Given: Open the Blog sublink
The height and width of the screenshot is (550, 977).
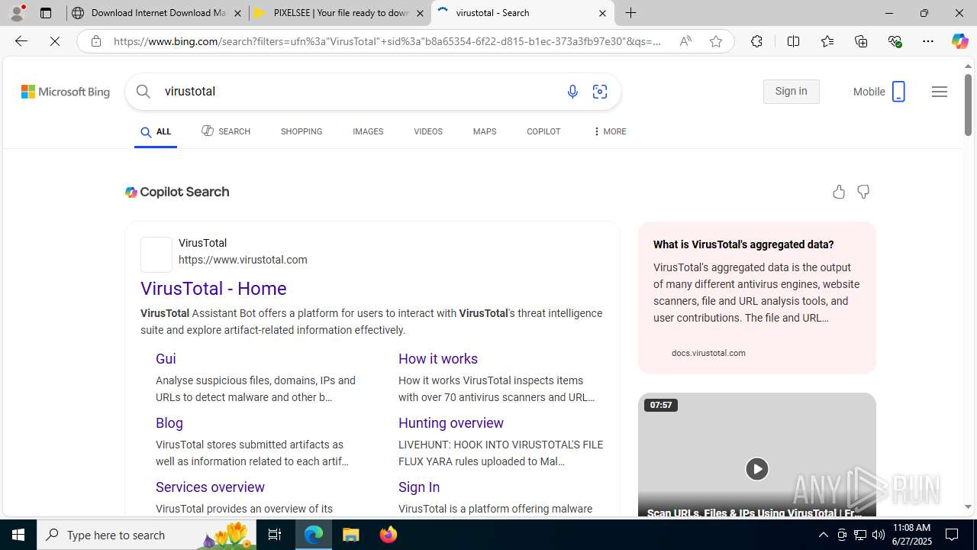Looking at the screenshot, I should pos(169,423).
